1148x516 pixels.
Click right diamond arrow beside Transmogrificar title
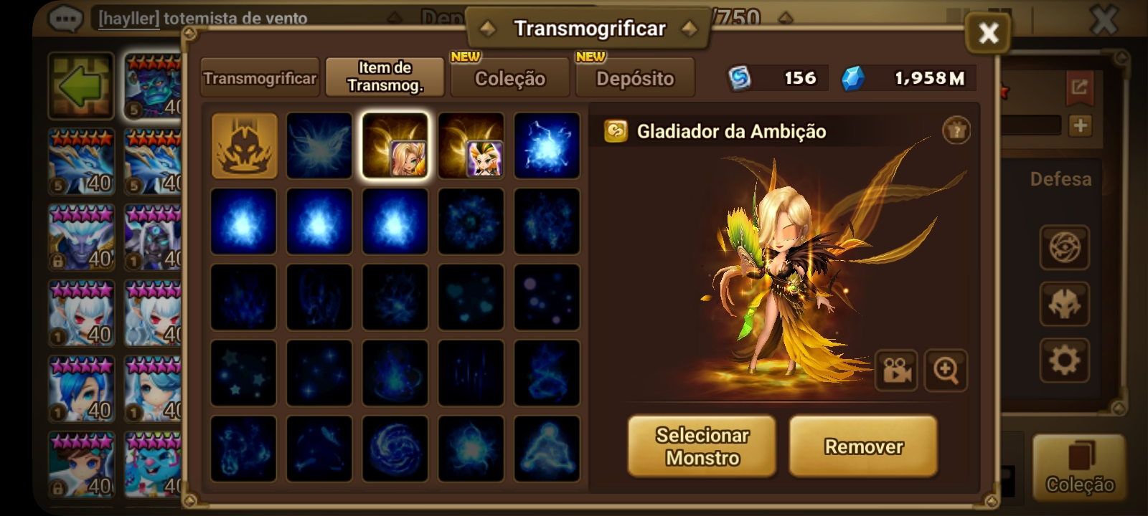690,29
